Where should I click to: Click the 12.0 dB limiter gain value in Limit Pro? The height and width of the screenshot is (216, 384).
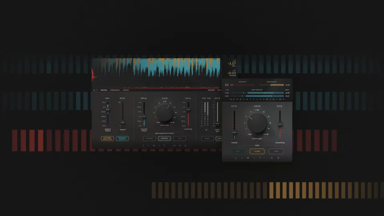[164, 98]
